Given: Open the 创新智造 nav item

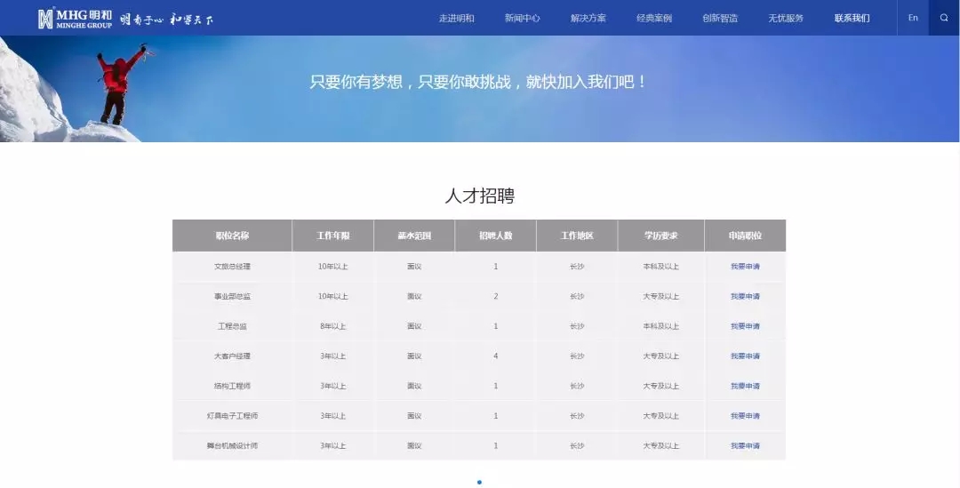Looking at the screenshot, I should 720,18.
